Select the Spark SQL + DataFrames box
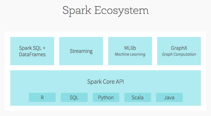 (32, 51)
